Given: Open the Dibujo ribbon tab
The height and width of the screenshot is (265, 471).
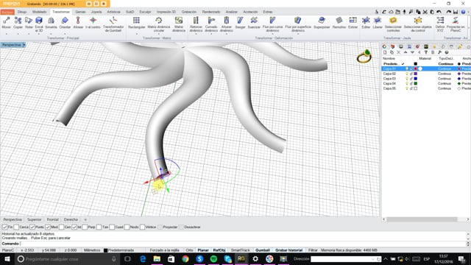Looking at the screenshot, I should pos(22,12).
